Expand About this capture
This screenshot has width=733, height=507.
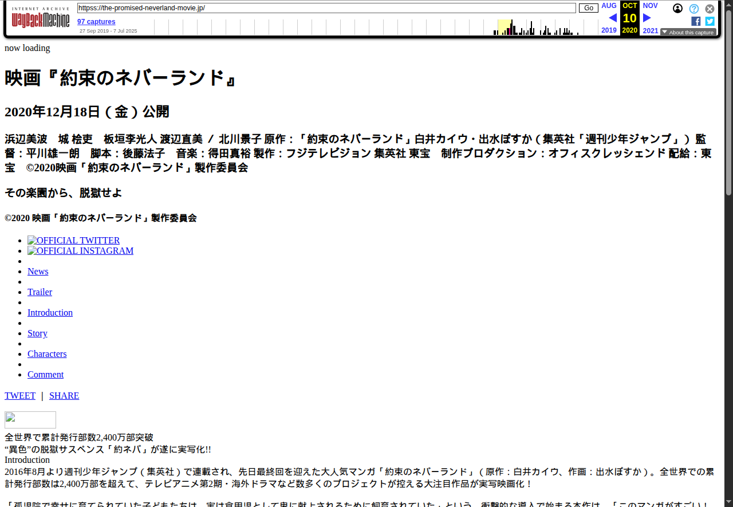[688, 33]
